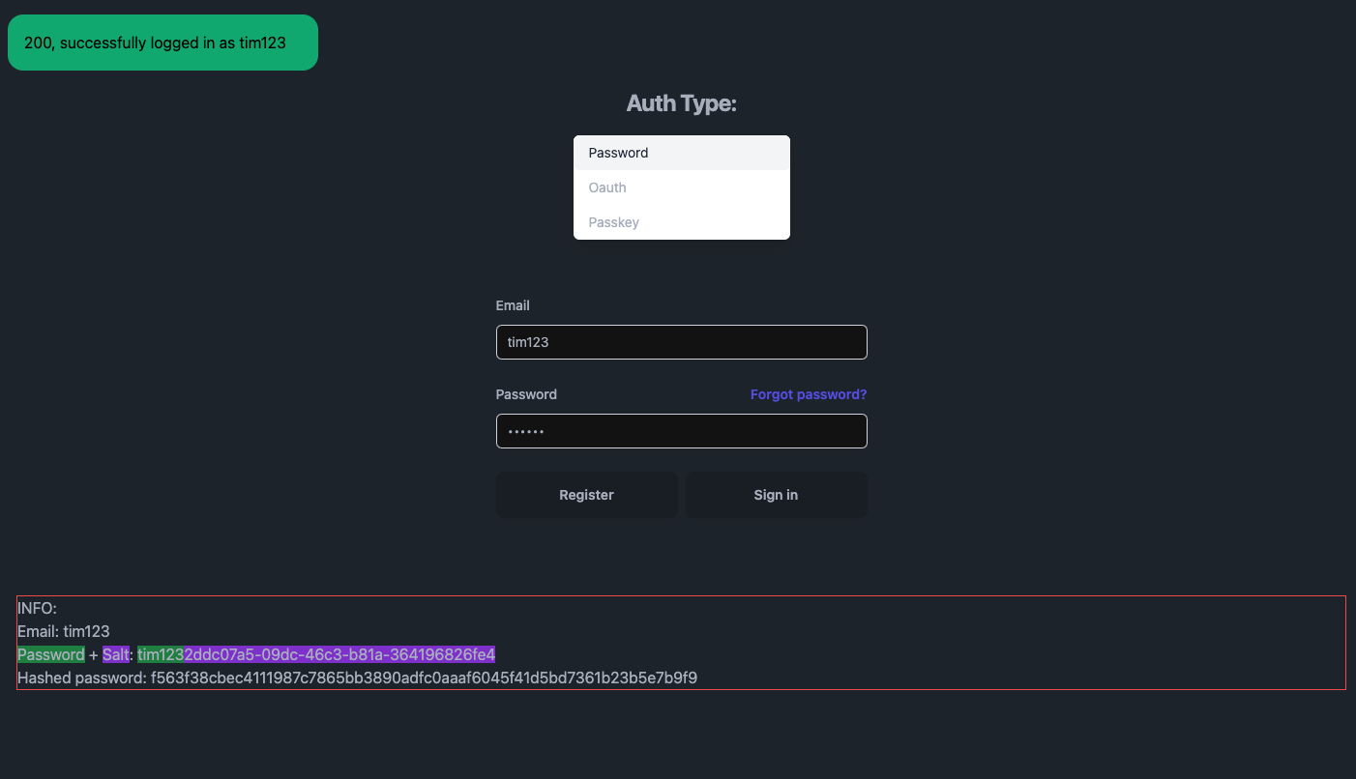Click the Auth Type heading
This screenshot has width=1356, height=779.
[681, 103]
